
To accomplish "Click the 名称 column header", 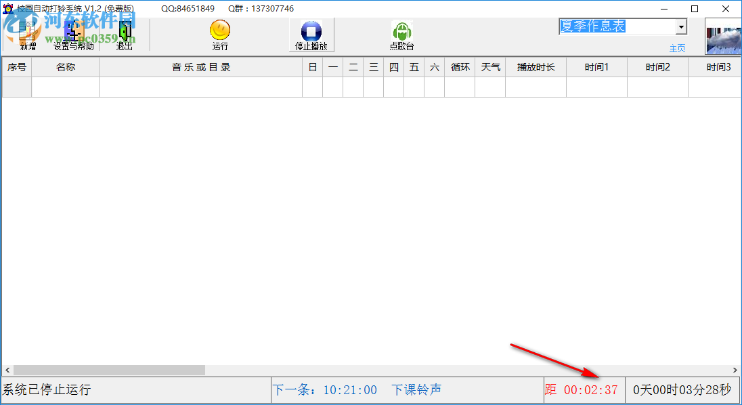I will (66, 67).
